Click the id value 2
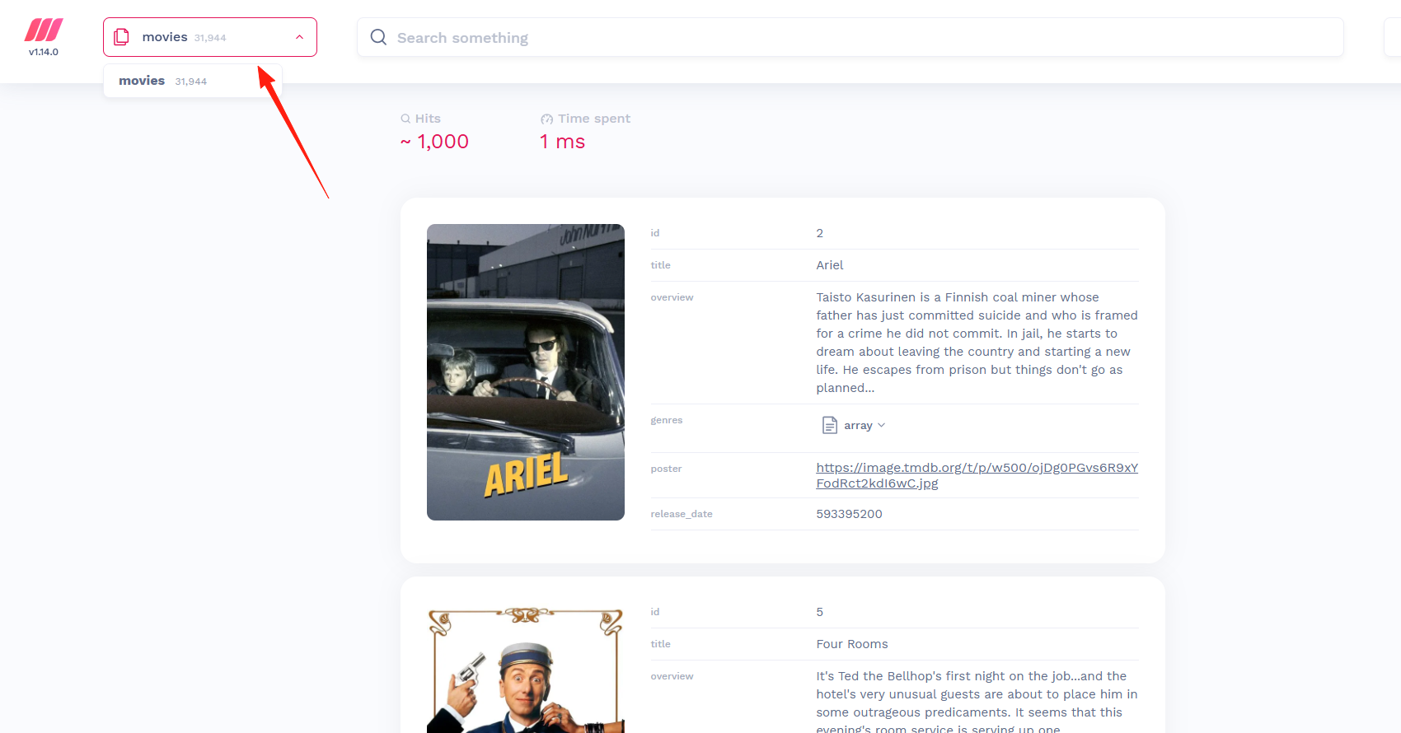This screenshot has width=1401, height=733. click(x=820, y=233)
